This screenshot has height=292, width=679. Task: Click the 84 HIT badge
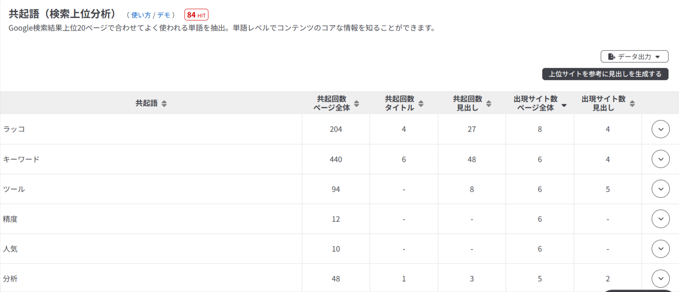click(196, 15)
